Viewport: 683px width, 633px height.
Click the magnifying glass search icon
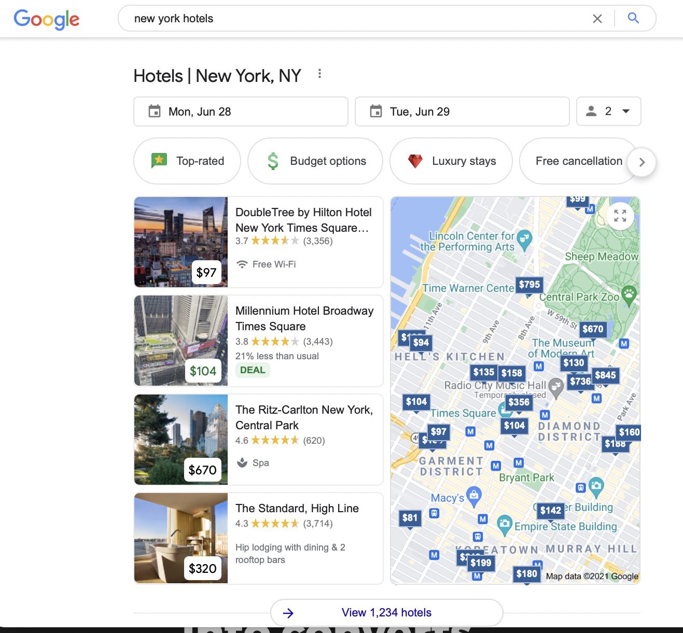coord(633,18)
